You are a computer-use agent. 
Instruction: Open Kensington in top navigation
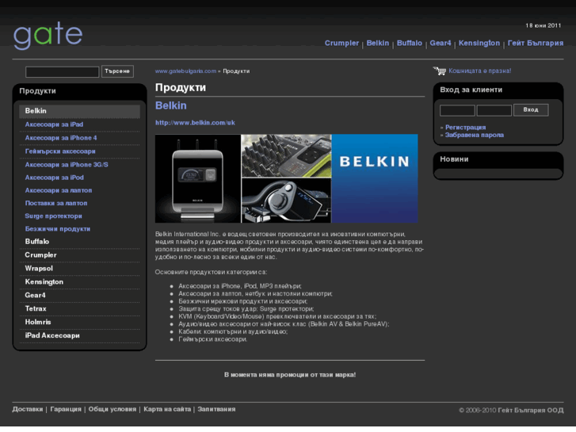click(x=479, y=43)
